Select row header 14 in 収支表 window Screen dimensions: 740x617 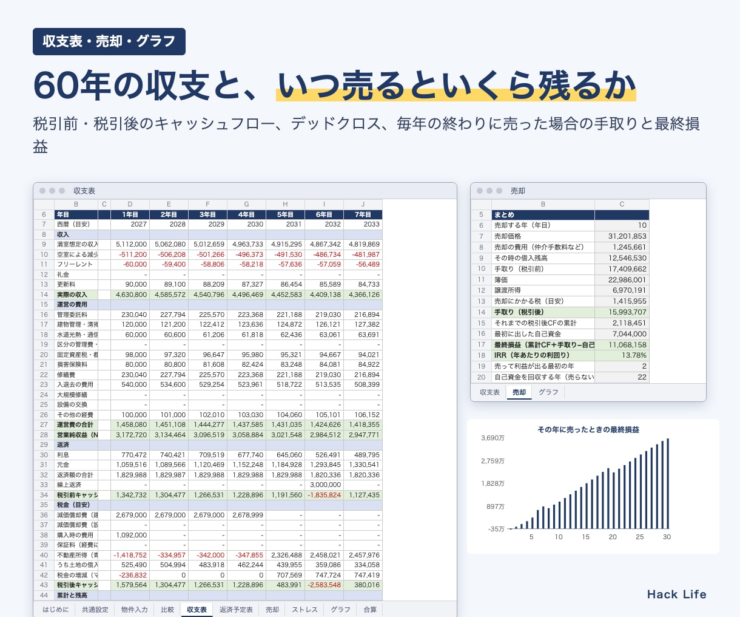pos(44,295)
